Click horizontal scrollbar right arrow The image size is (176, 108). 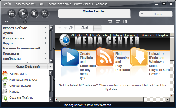[168, 99]
